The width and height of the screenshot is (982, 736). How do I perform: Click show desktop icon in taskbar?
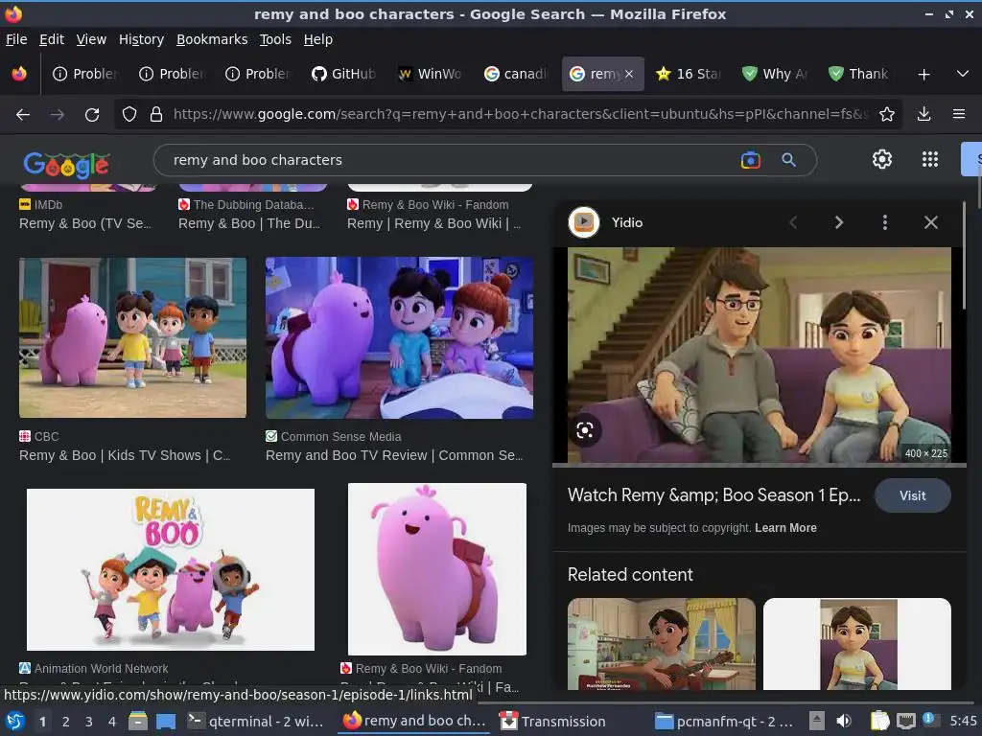[166, 721]
